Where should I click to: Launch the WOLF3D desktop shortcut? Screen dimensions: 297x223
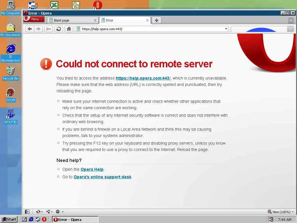click(11, 117)
